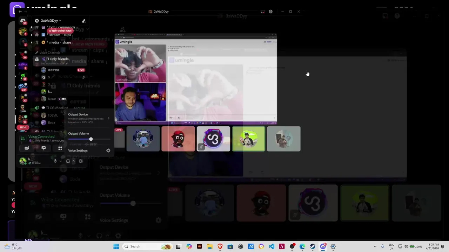This screenshot has height=252, width=449.
Task: Turn on camera in voice panel
Action: click(27, 148)
